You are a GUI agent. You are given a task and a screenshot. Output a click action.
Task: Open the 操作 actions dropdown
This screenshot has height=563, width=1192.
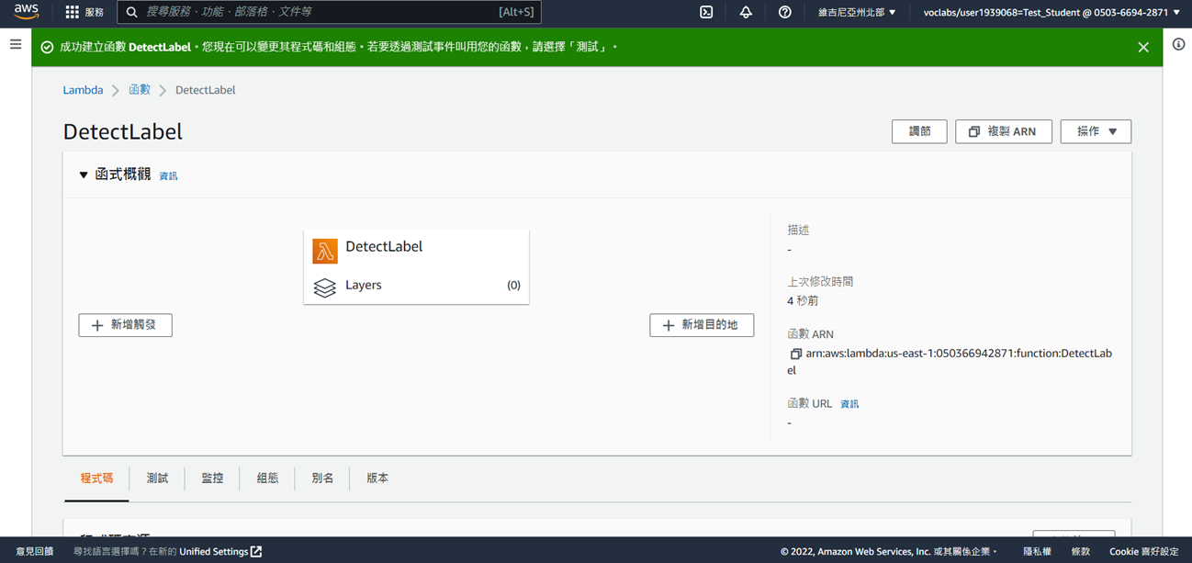[1096, 131]
